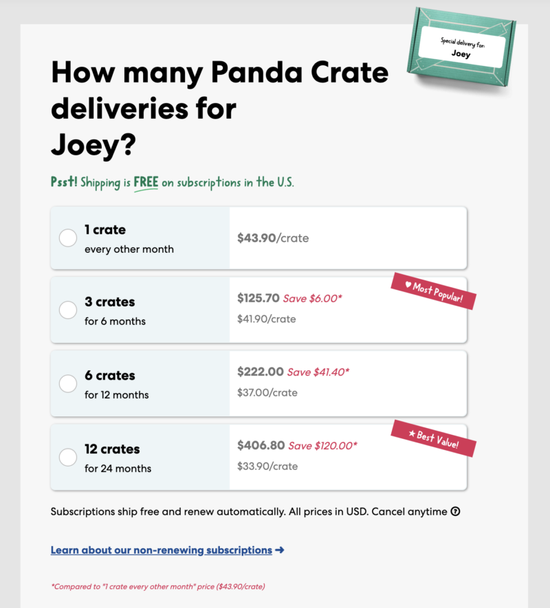The height and width of the screenshot is (608, 550).
Task: Click the Best Value! ribbon badge
Action: [434, 442]
